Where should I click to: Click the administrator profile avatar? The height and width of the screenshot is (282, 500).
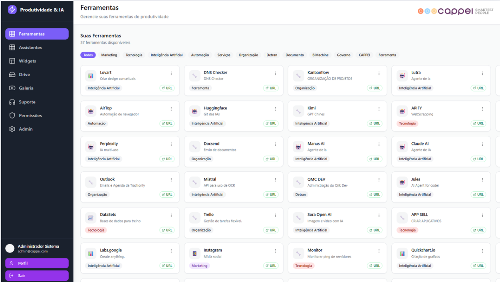10,248
